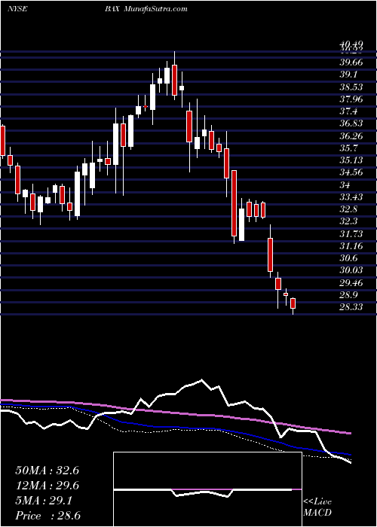Click the 31.73 price level label
The height and width of the screenshot is (527, 377).
tap(351, 233)
